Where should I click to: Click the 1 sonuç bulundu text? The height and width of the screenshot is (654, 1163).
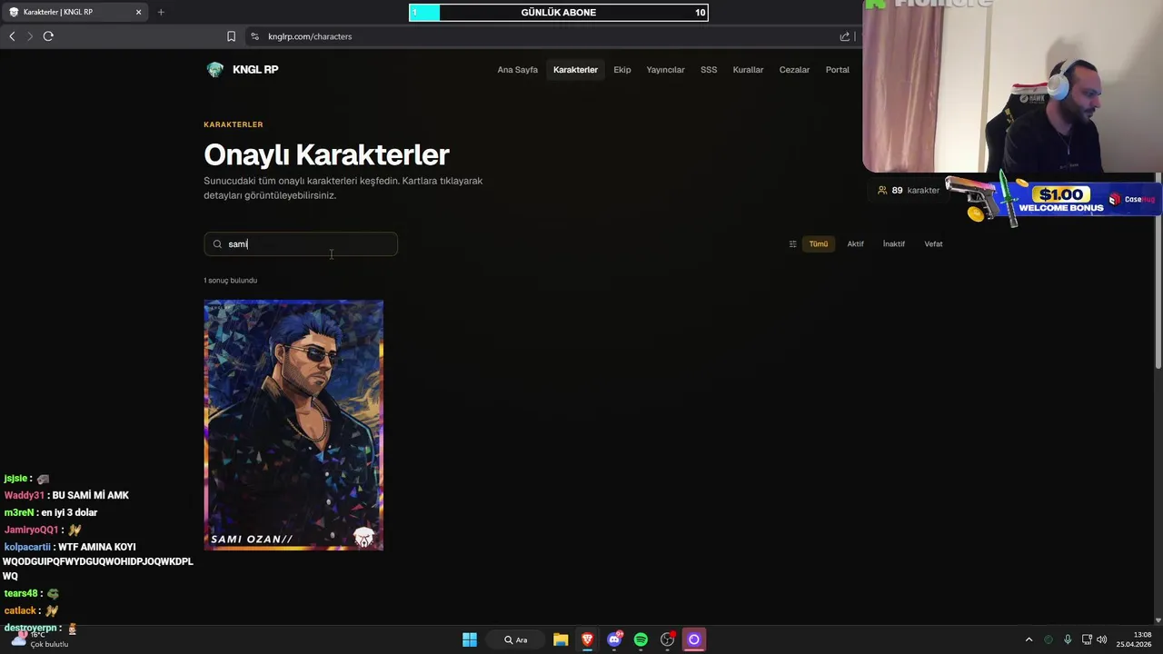(x=231, y=281)
